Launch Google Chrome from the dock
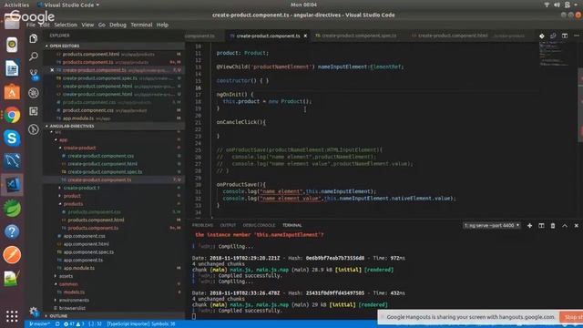This screenshot has width=583, height=328. tap(12, 115)
